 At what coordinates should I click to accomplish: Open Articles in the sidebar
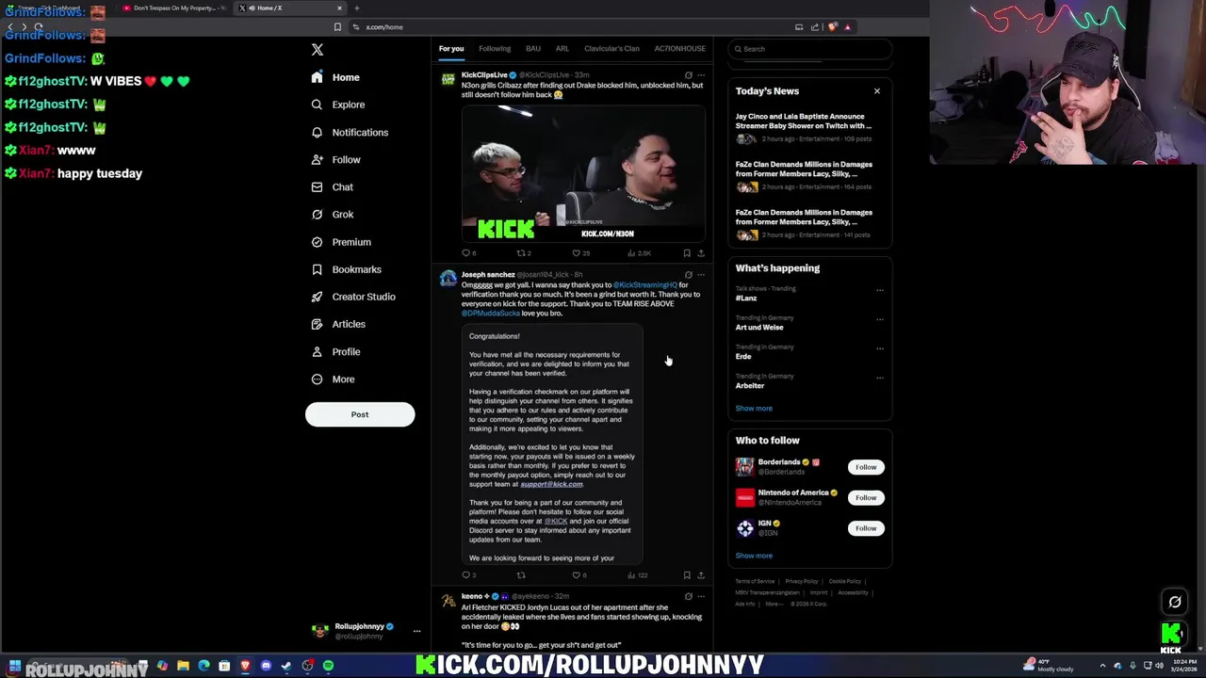(x=337, y=324)
